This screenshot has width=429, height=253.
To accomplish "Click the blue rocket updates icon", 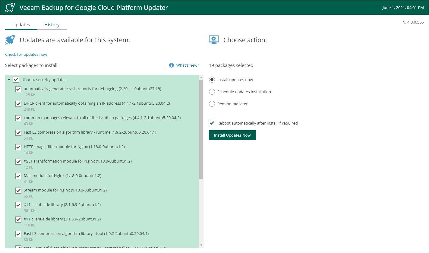I will click(10, 40).
